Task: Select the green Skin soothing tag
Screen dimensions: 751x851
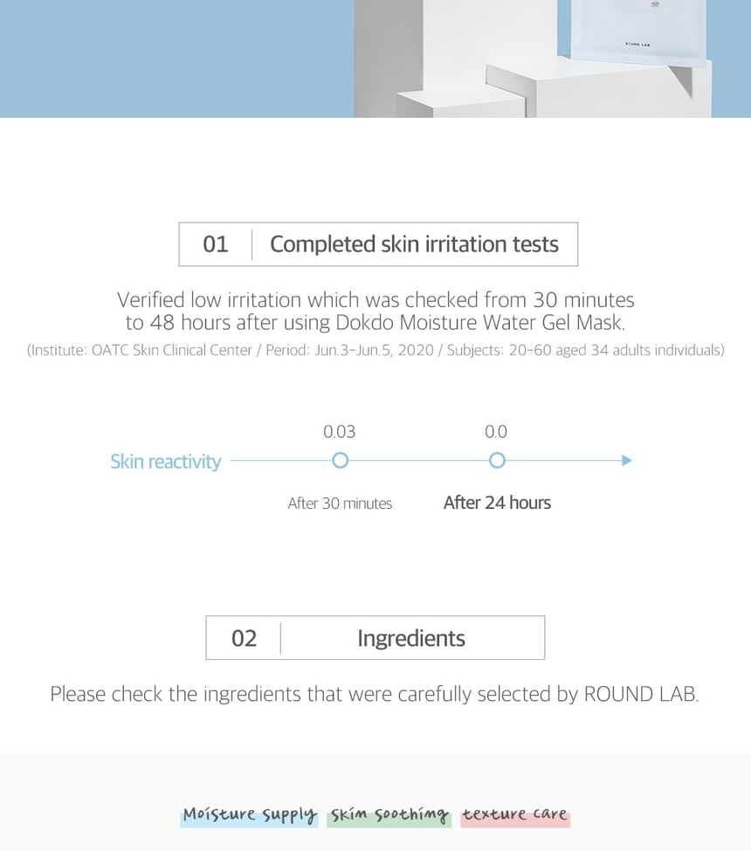Action: 389,815
